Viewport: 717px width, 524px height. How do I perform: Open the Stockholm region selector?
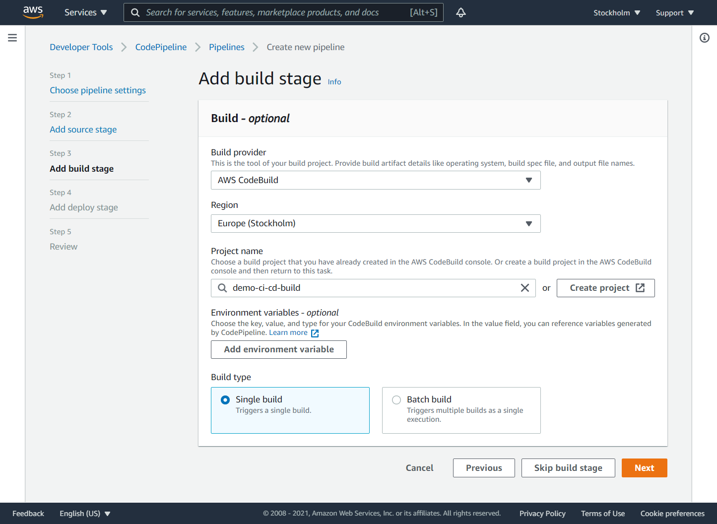[x=617, y=13]
